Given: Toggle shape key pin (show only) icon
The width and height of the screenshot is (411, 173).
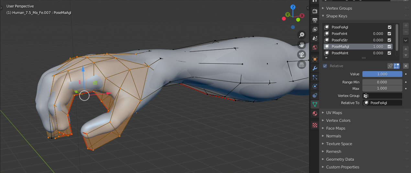Looking at the screenshot, I should [x=390, y=66].
